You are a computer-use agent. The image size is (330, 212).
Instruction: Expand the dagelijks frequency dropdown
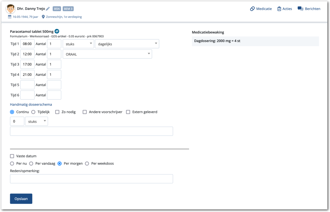click(127, 44)
